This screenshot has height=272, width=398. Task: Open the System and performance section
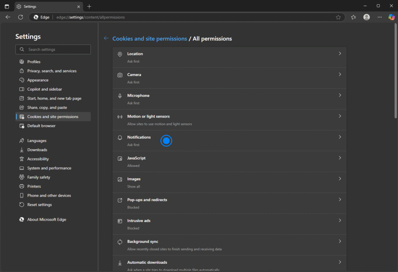coord(49,168)
